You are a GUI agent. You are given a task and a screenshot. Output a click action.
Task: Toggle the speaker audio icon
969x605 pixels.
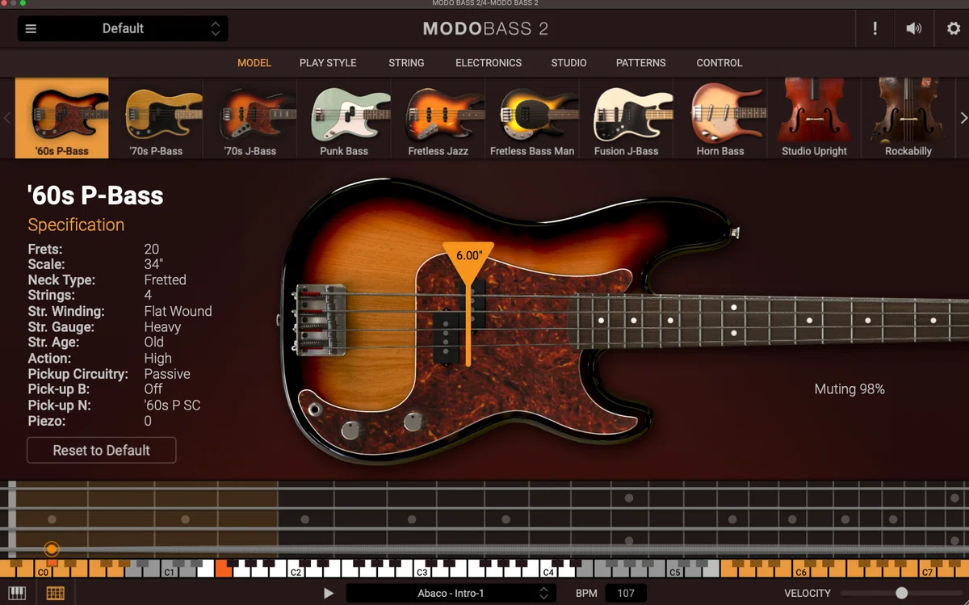pyautogui.click(x=913, y=29)
